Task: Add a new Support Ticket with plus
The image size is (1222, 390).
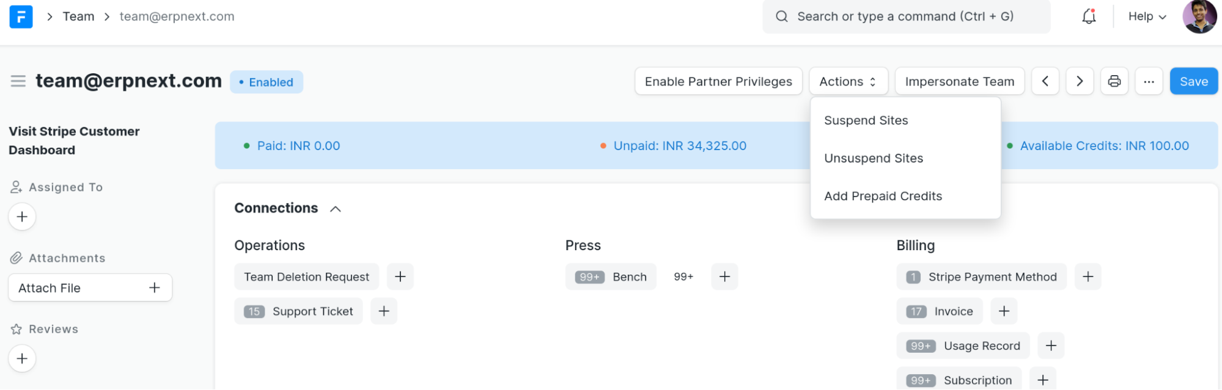Action: [x=384, y=311]
